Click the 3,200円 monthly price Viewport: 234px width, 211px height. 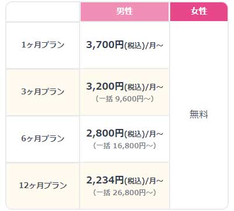(105, 86)
